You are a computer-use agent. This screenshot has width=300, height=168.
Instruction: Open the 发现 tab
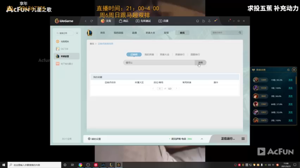[x=166, y=33]
